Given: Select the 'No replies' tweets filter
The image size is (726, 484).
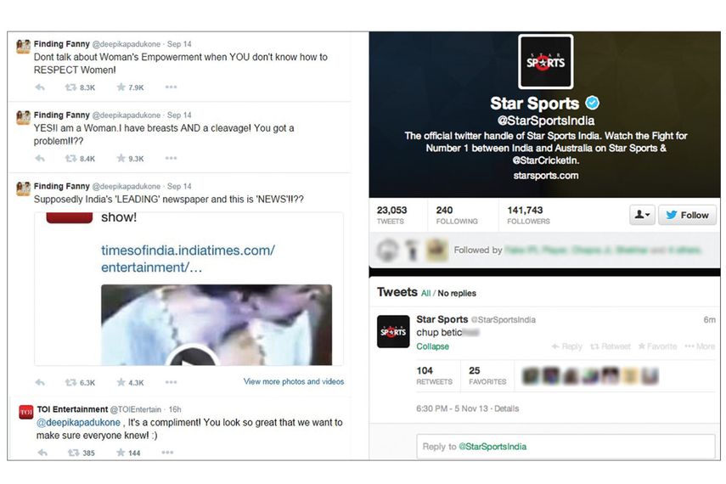Looking at the screenshot, I should click(x=457, y=293).
